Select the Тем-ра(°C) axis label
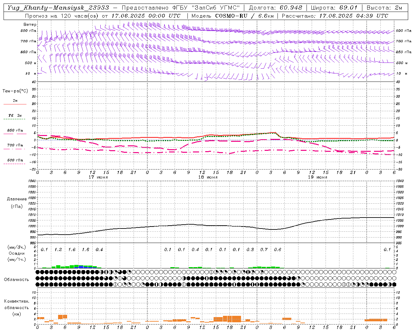This screenshot has width=413, height=330. [x=15, y=91]
